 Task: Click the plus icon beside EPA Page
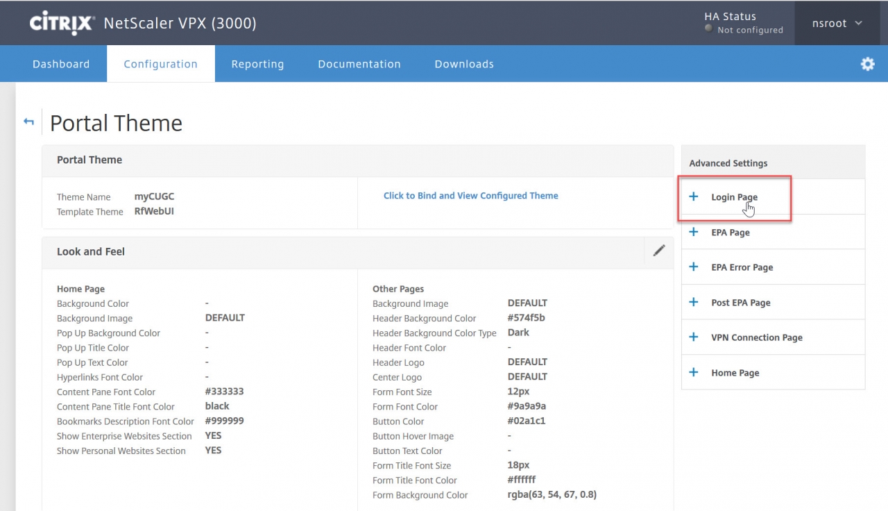tap(693, 232)
